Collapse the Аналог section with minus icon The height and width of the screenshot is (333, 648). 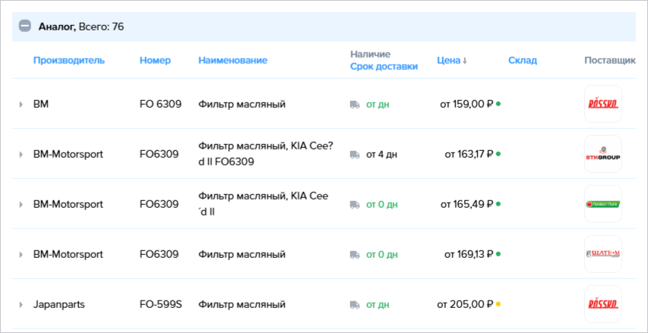pyautogui.click(x=25, y=27)
